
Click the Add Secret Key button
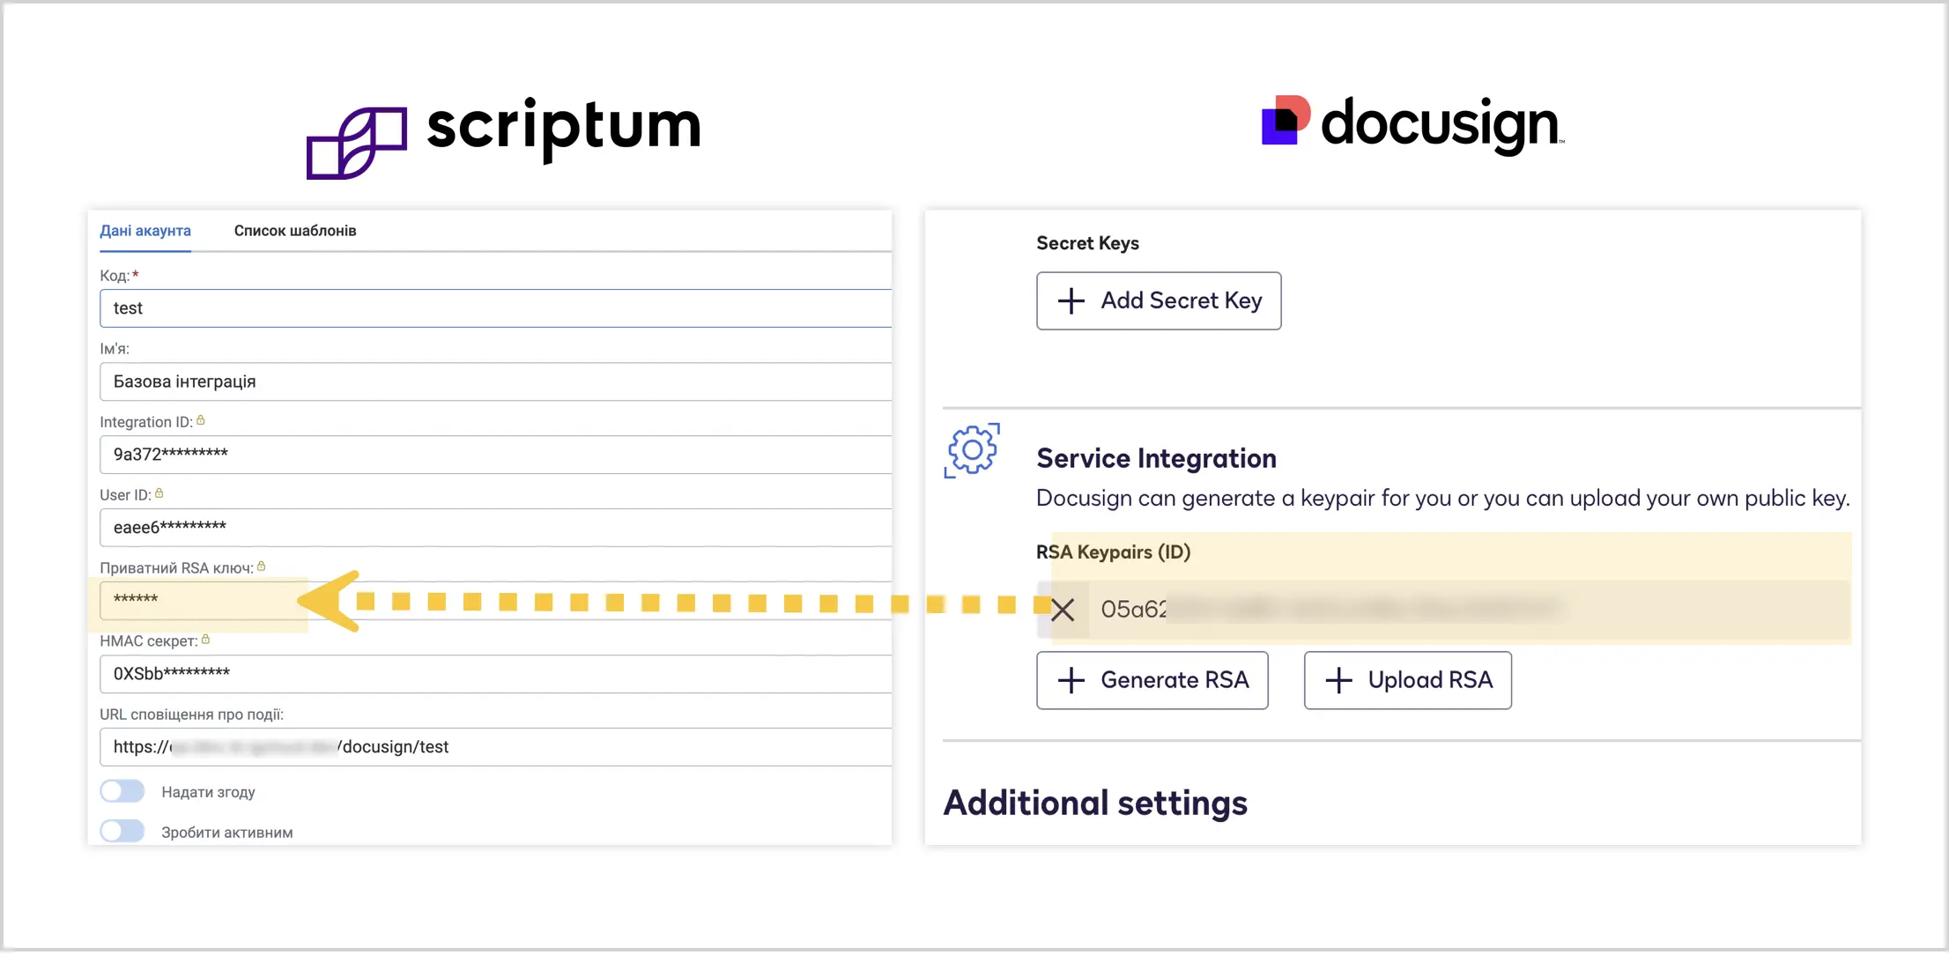(x=1159, y=301)
